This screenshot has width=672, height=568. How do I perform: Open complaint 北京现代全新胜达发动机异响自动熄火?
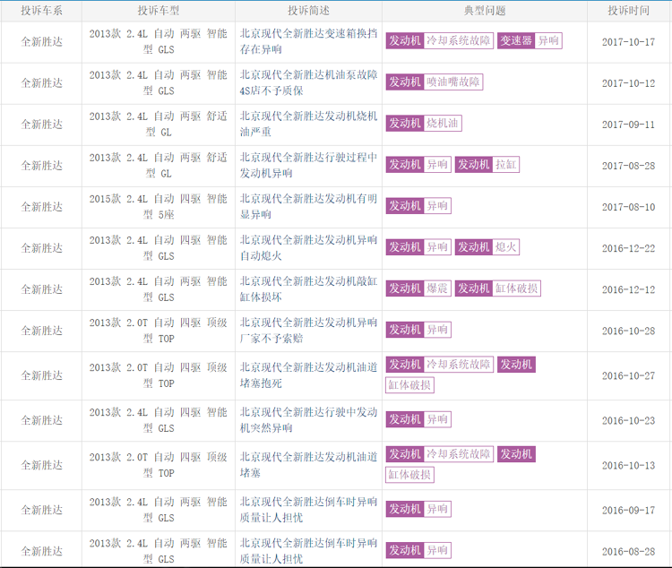[x=308, y=248]
